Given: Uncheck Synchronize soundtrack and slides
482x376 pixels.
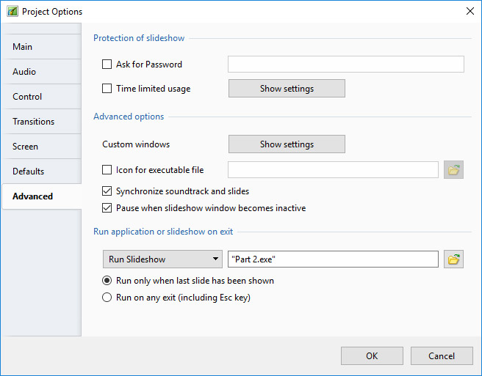Looking at the screenshot, I should pyautogui.click(x=107, y=191).
